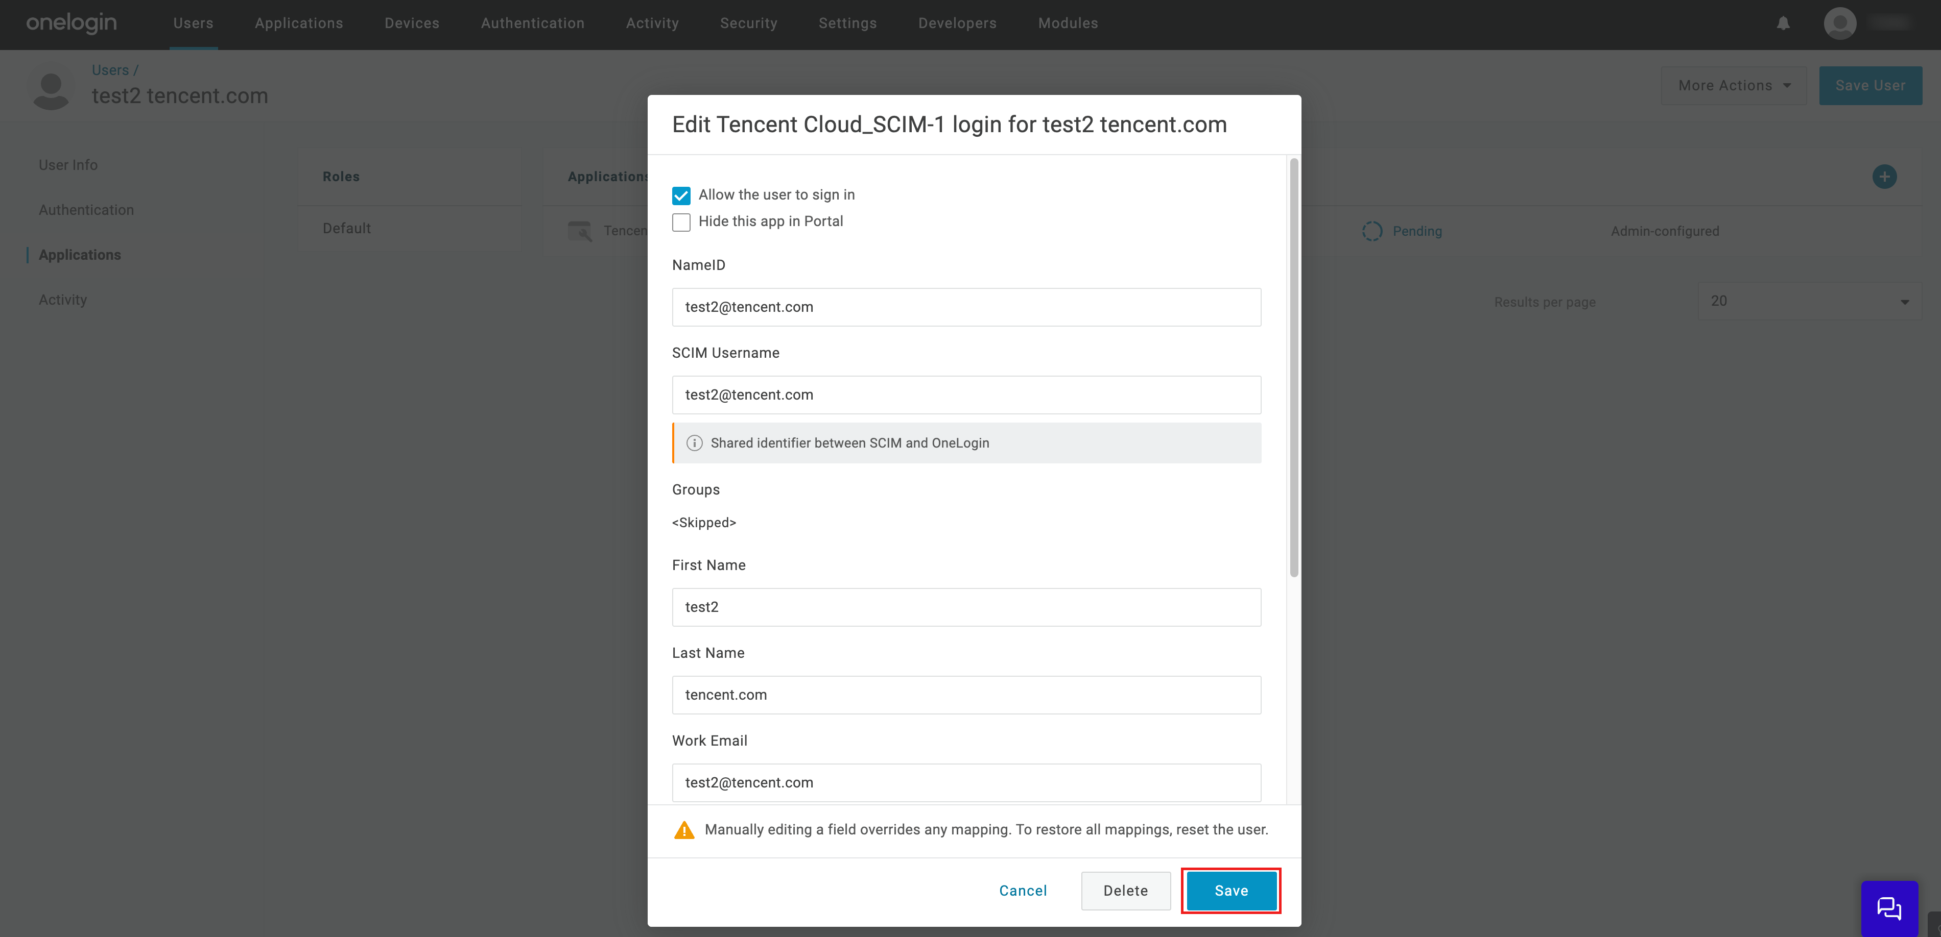Expand the More Actions dropdown
The height and width of the screenshot is (937, 1941).
[1733, 86]
